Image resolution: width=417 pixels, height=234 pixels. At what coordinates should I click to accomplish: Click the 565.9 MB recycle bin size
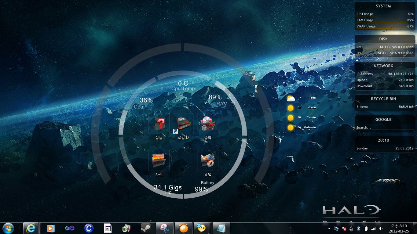coord(406,107)
